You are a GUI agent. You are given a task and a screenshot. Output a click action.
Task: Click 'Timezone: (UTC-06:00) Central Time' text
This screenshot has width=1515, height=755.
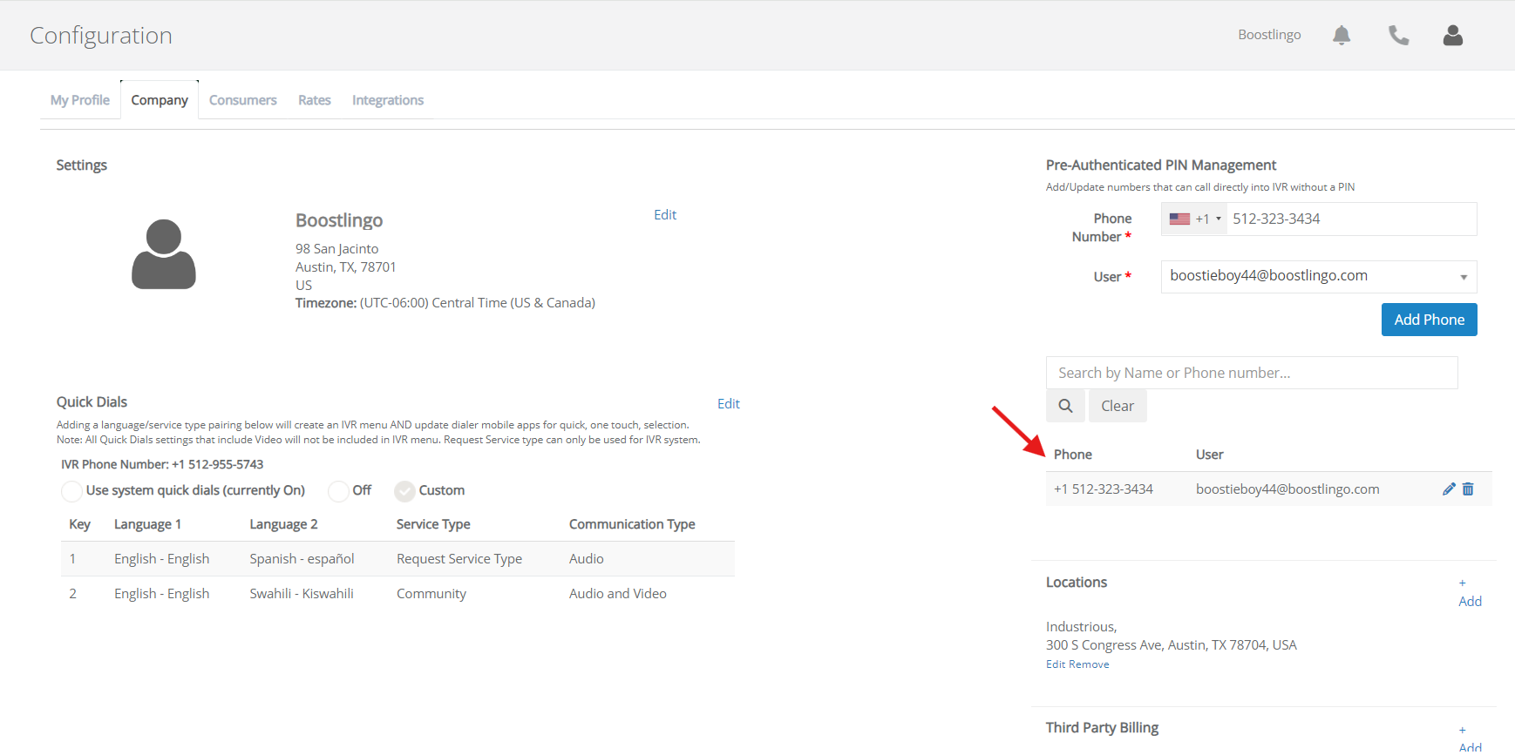(x=445, y=303)
